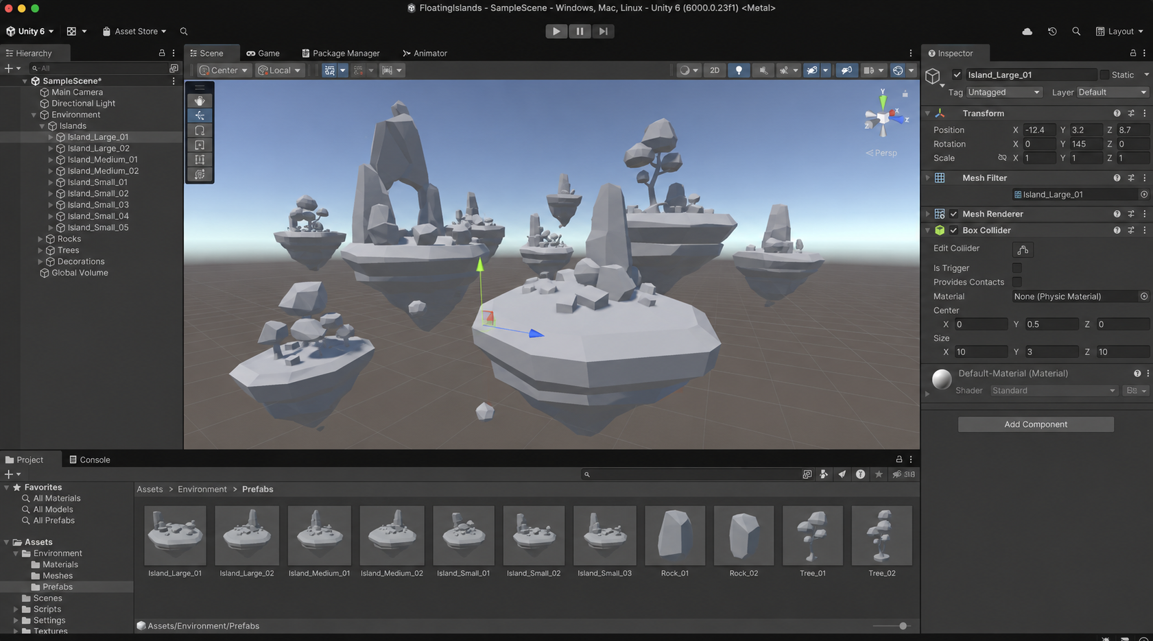The width and height of the screenshot is (1153, 641).
Task: Open the Asset Store button
Action: pyautogui.click(x=134, y=32)
